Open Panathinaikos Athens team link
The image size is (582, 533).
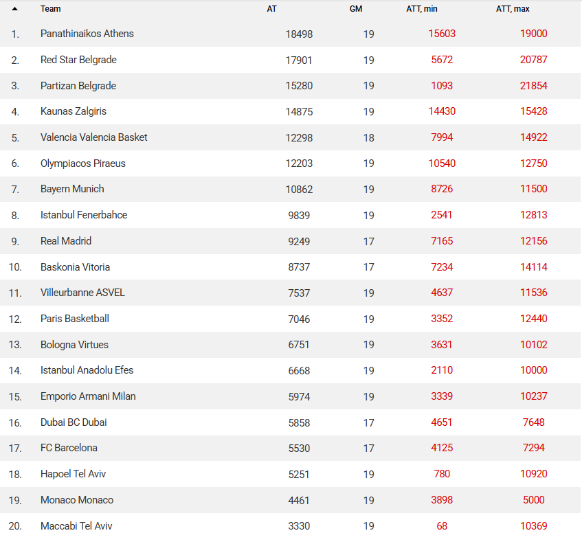point(87,34)
